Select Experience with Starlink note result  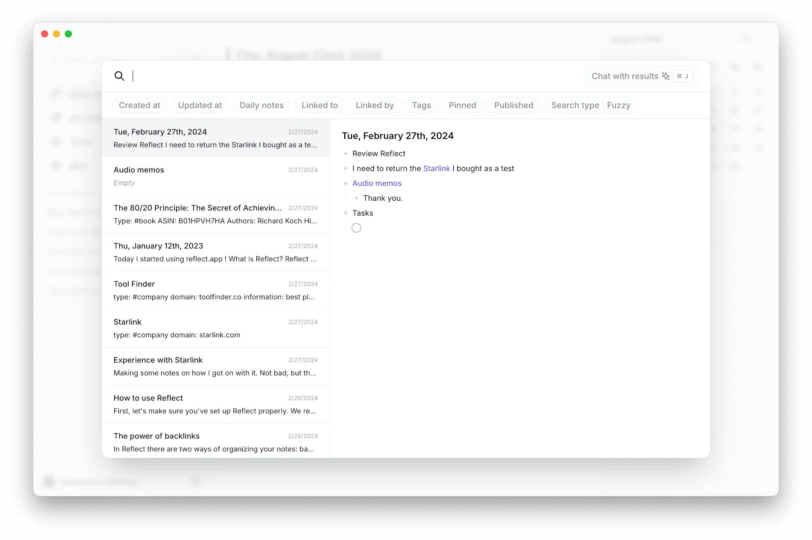[215, 366]
